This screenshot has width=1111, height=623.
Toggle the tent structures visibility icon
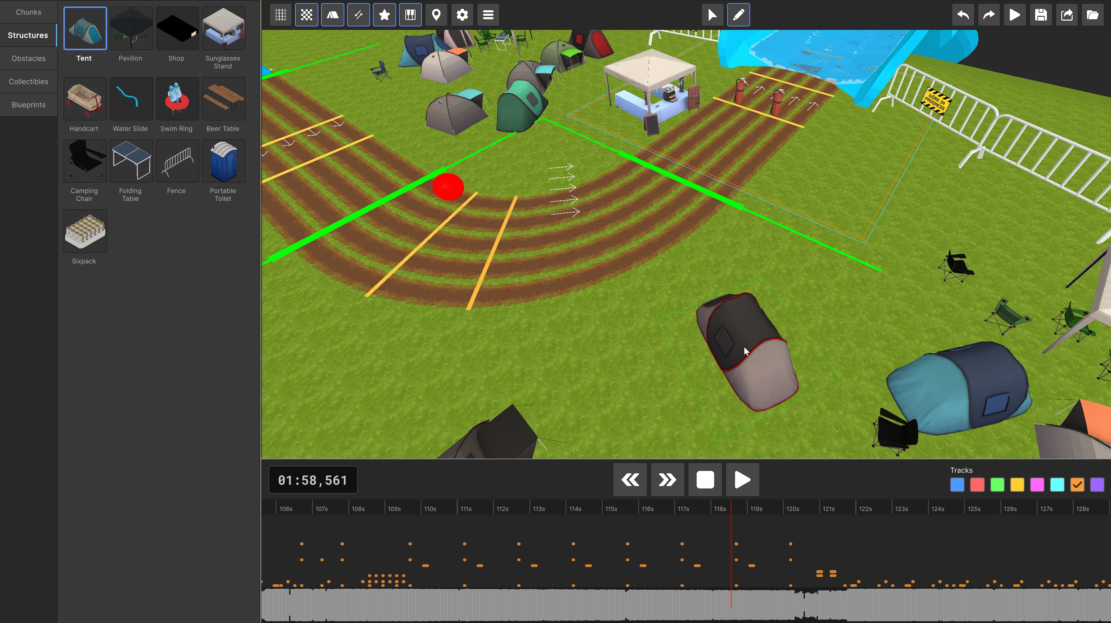click(332, 15)
